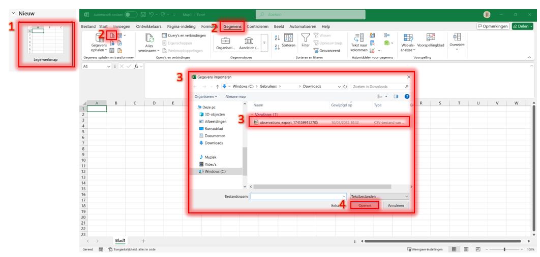Click the dialog Help question icon
The width and height of the screenshot is (540, 257).
click(x=407, y=97)
